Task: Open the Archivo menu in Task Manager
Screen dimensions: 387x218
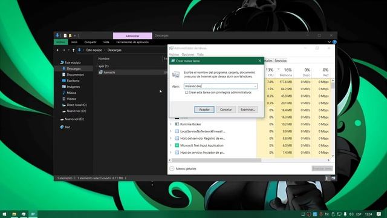Action: click(174, 54)
